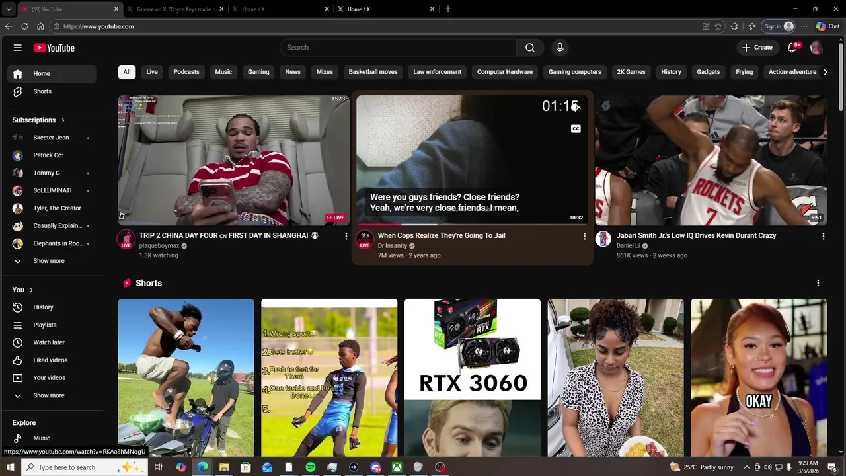The height and width of the screenshot is (476, 846).
Task: Click the search magnifier button
Action: coord(530,48)
